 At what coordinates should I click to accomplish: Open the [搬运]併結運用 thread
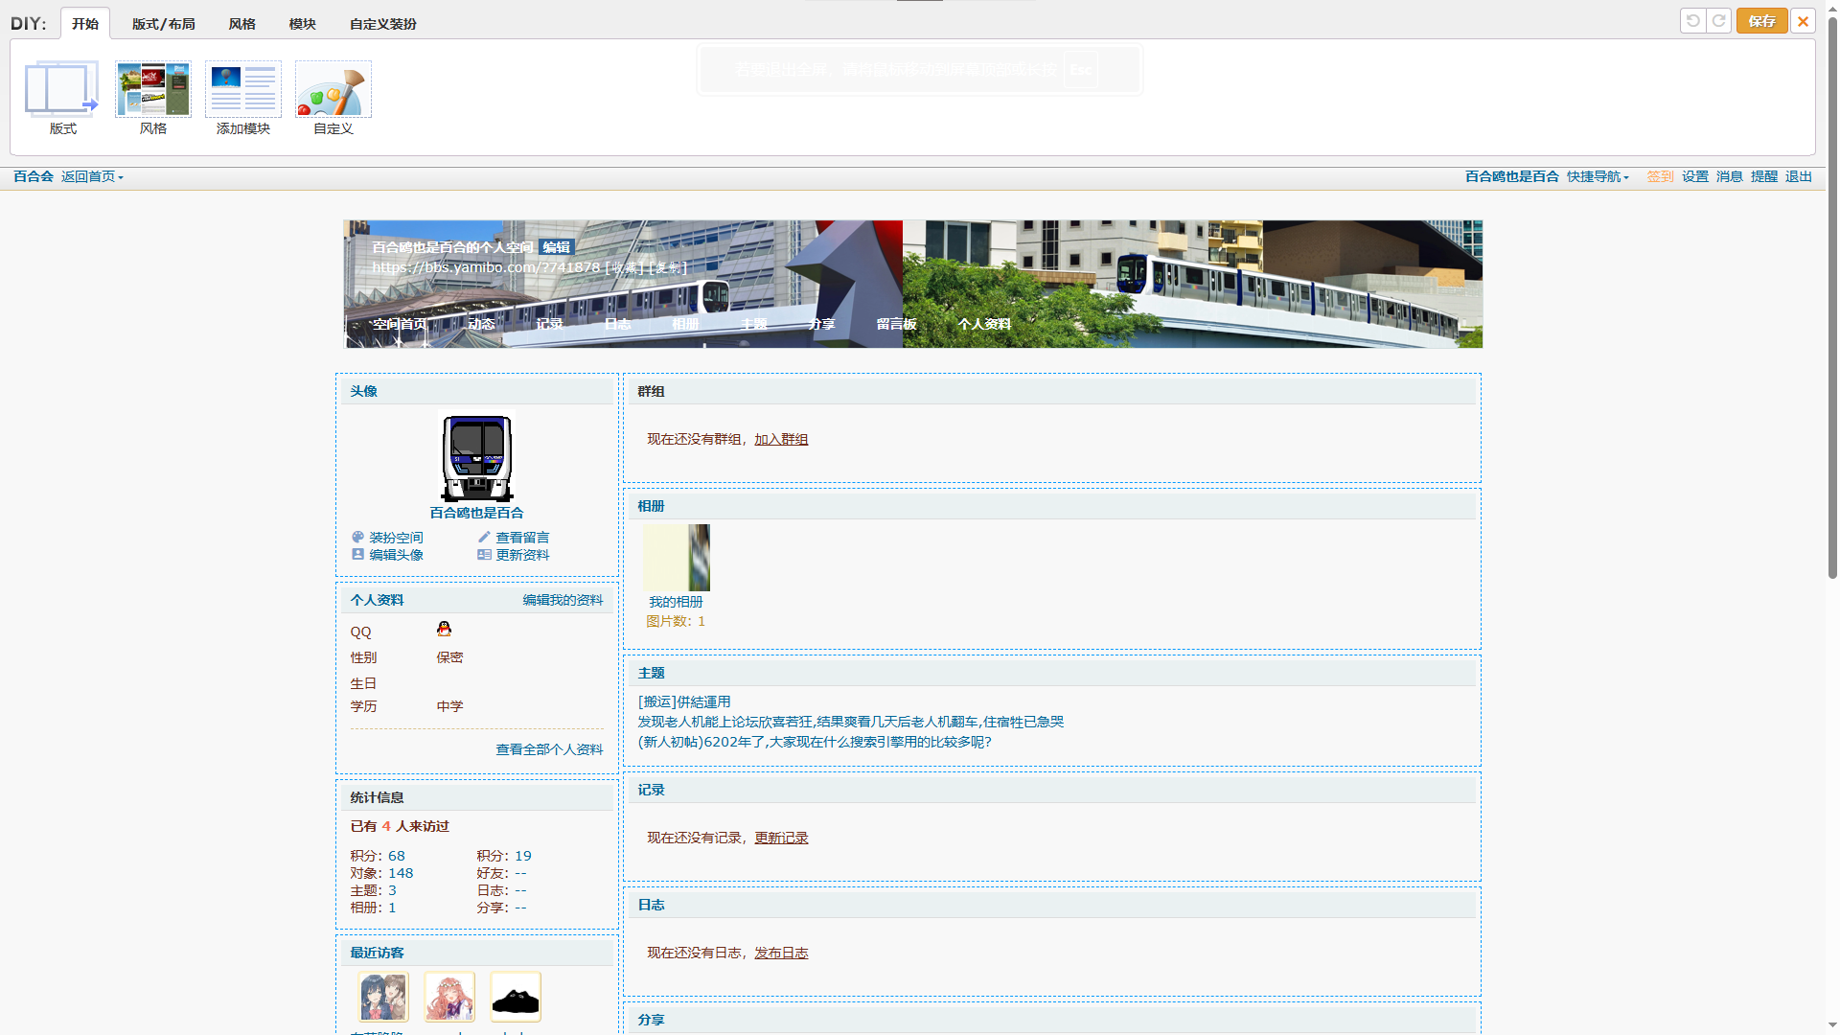point(684,701)
